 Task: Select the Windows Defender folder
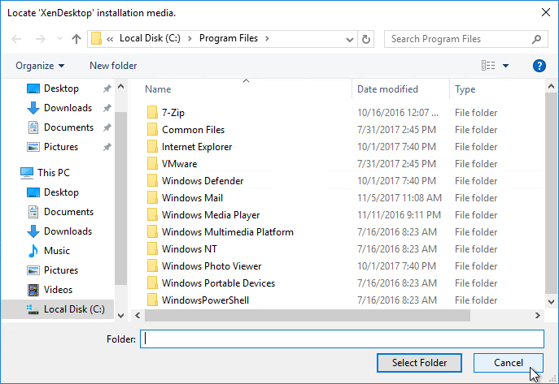203,181
